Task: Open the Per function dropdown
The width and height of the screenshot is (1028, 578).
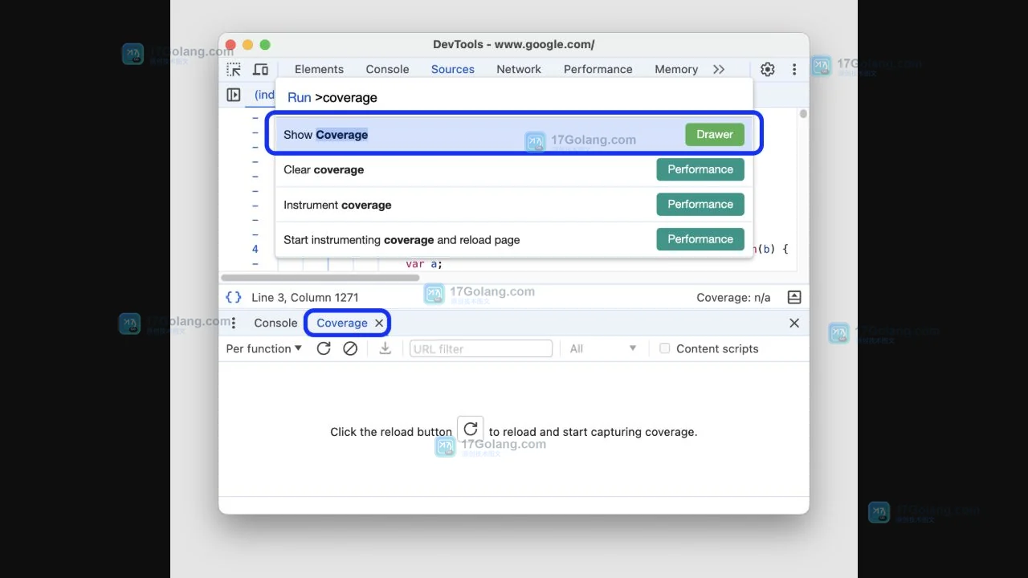Action: point(264,348)
